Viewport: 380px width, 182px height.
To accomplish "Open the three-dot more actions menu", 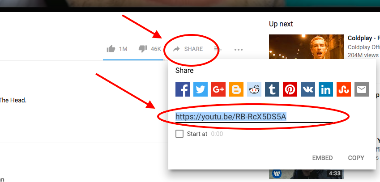I will (239, 49).
